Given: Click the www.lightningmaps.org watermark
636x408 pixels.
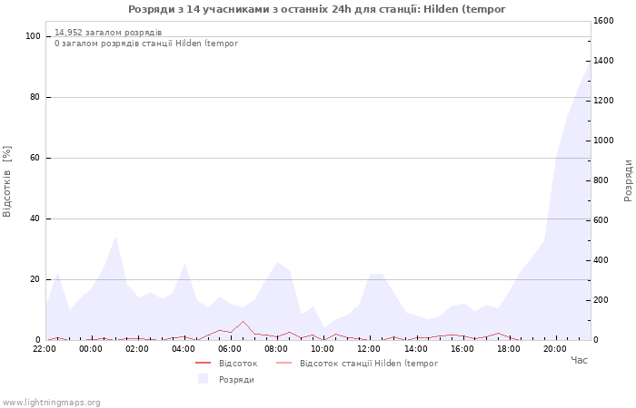Looking at the screenshot, I should point(50,403).
